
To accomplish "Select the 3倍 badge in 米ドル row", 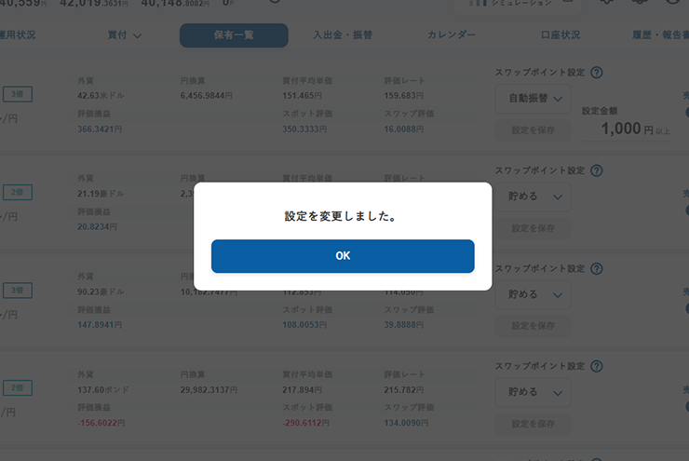I will pos(18,94).
